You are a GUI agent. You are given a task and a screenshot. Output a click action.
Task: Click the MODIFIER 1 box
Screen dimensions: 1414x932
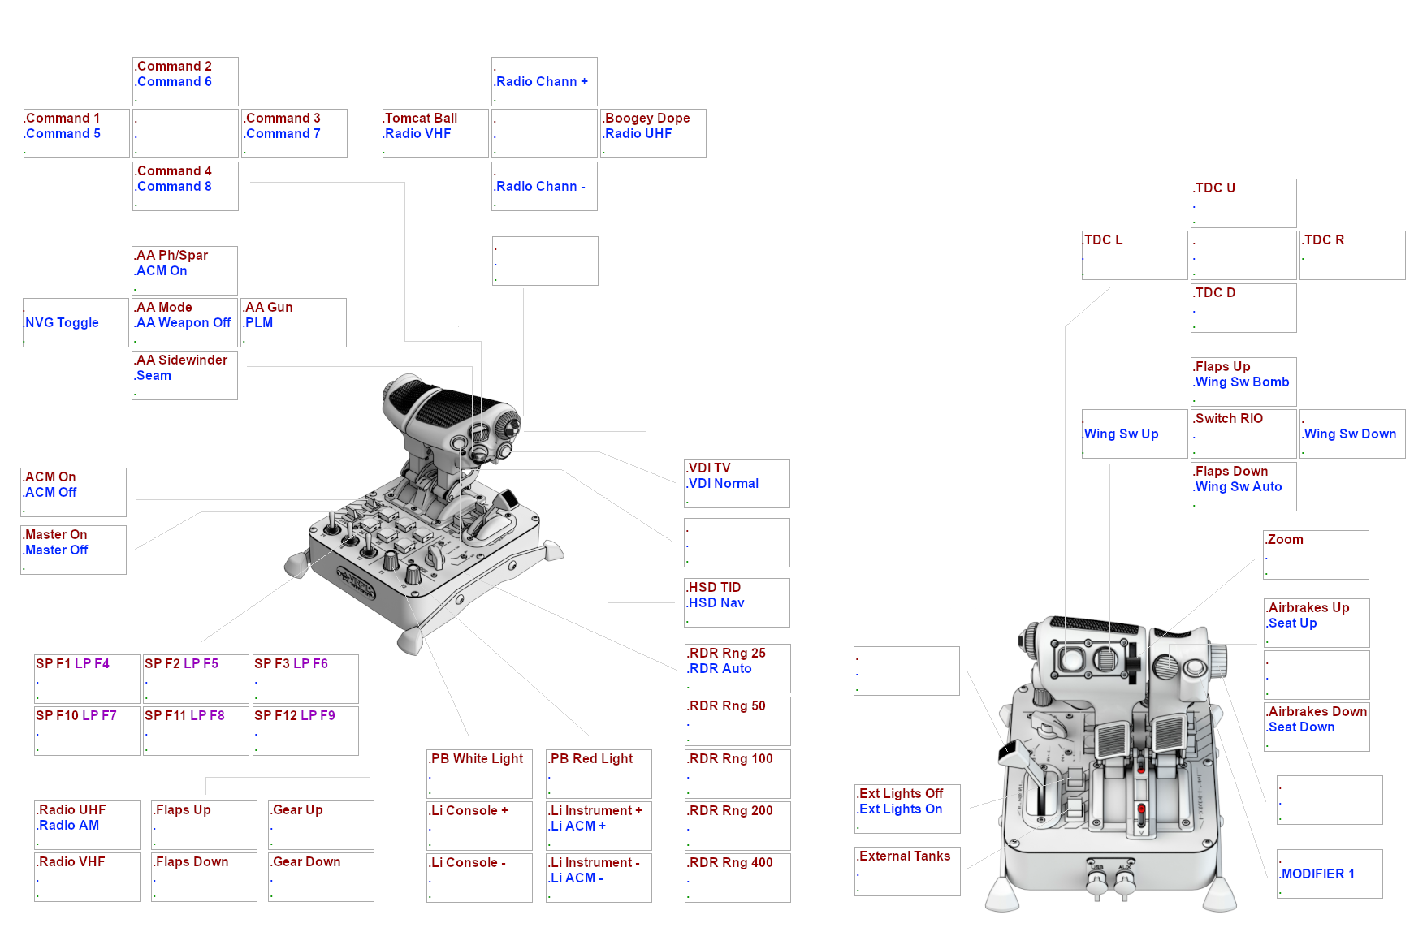[x=1330, y=874]
